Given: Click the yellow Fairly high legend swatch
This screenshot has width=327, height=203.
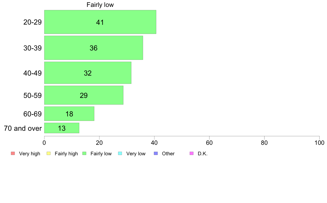Looking at the screenshot, I should coord(49,153).
